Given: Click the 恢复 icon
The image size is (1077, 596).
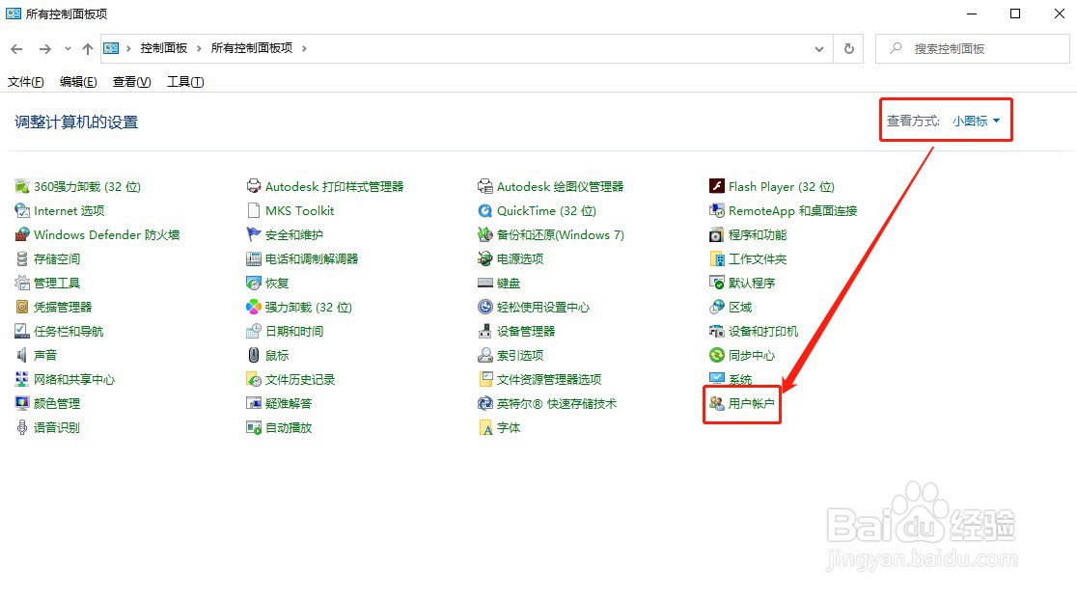Looking at the screenshot, I should 254,283.
